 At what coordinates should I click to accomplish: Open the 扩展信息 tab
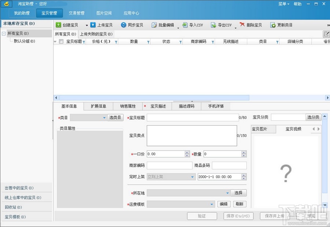[x=98, y=106]
